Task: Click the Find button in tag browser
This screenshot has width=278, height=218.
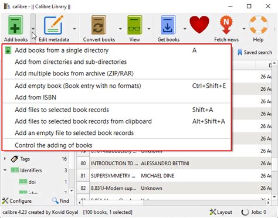Action: [60, 201]
